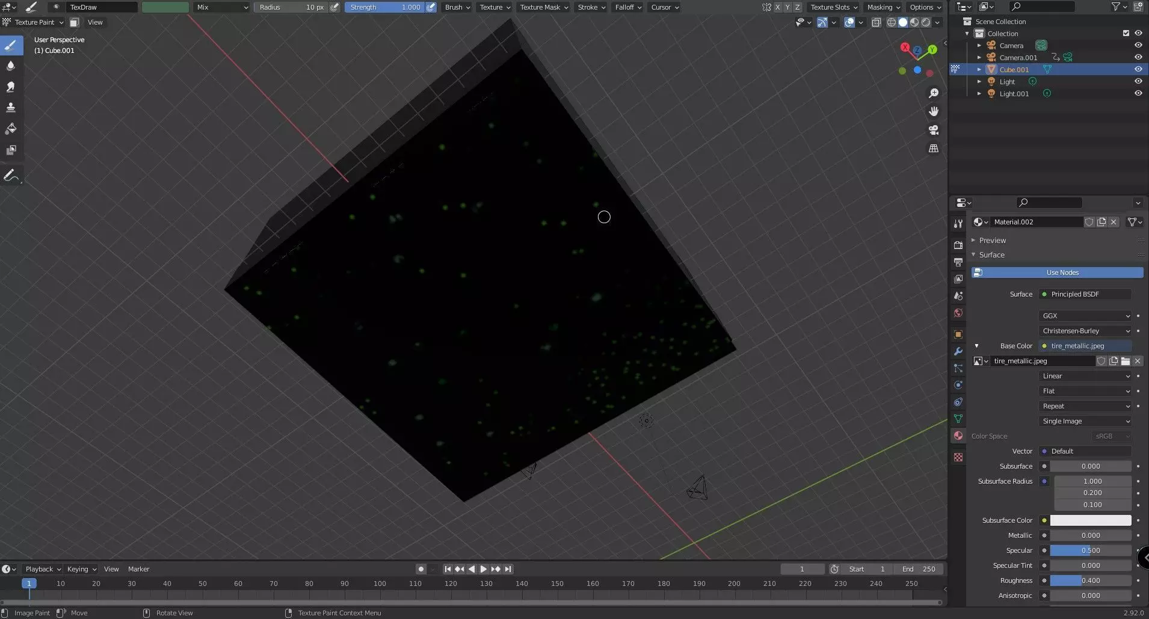Viewport: 1149px width, 619px height.
Task: Click the End frame field
Action: (x=919, y=569)
